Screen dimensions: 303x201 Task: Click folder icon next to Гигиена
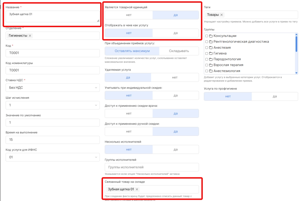tap(211, 53)
